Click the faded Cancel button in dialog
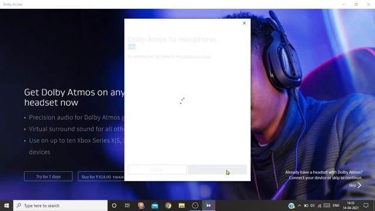The image size is (375, 211). tap(157, 169)
